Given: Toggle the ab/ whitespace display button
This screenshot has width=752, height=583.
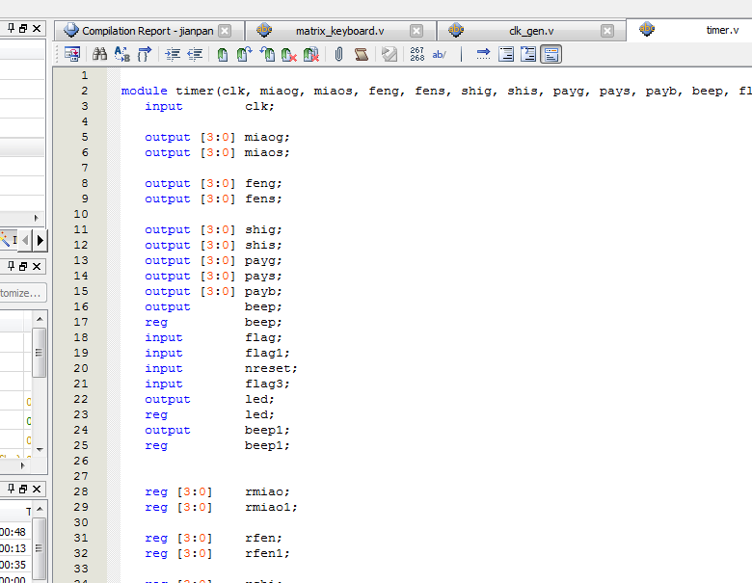Looking at the screenshot, I should (440, 55).
